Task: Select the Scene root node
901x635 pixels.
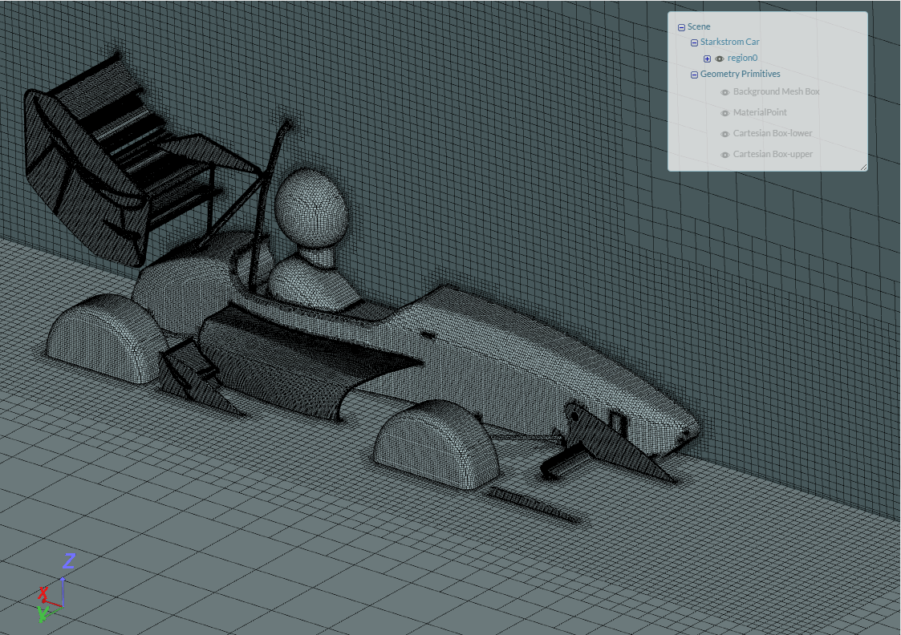Action: (x=699, y=26)
